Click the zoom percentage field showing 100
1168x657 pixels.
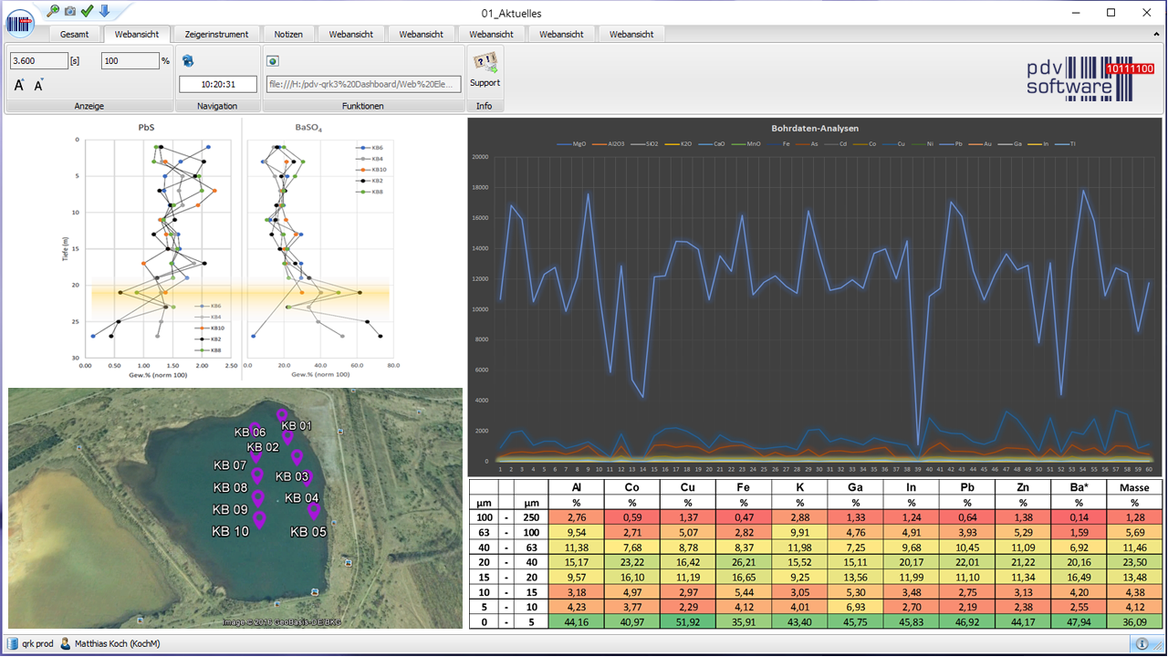point(129,61)
